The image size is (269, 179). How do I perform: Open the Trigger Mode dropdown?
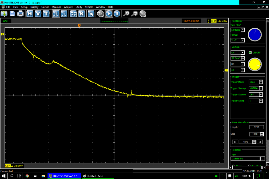pos(261,82)
